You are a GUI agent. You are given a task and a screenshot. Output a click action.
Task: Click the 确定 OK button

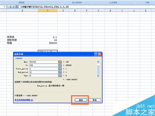click(81, 100)
